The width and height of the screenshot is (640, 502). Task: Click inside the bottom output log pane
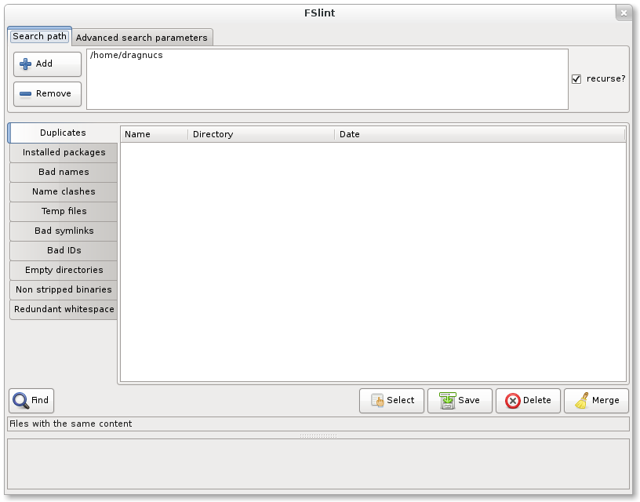point(318,464)
